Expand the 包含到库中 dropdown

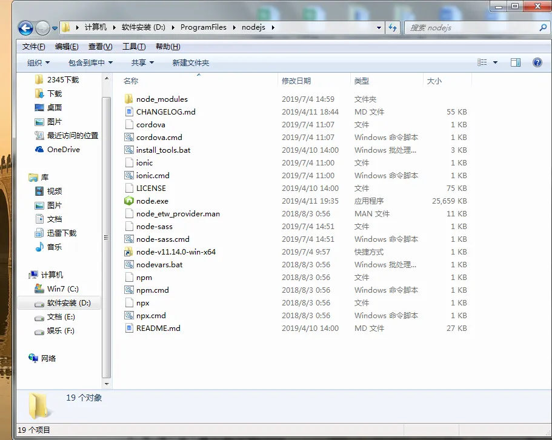90,62
